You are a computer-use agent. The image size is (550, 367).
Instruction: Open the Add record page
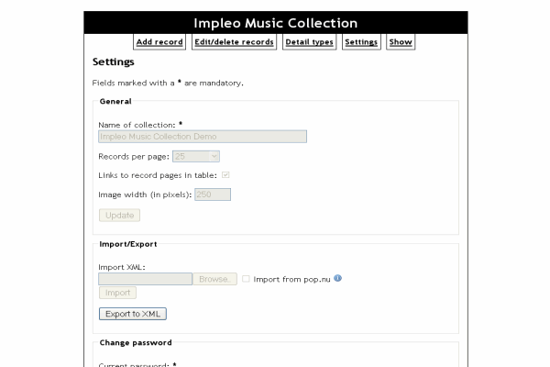(x=159, y=42)
